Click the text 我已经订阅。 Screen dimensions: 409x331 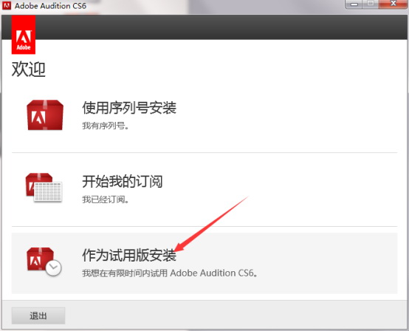(x=106, y=199)
